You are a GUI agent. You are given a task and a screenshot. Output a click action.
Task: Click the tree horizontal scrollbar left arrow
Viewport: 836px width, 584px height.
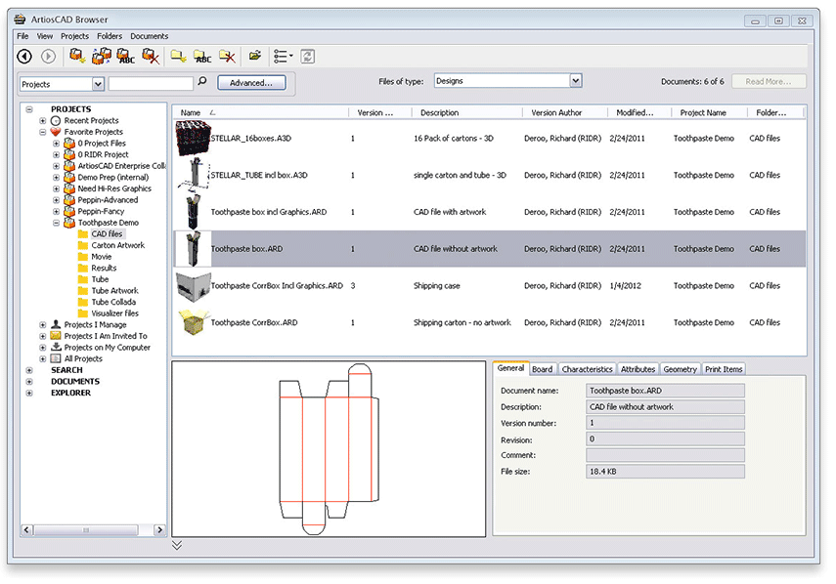[x=26, y=529]
